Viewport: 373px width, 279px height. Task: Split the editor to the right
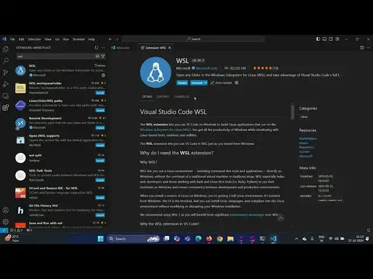click(x=362, y=48)
